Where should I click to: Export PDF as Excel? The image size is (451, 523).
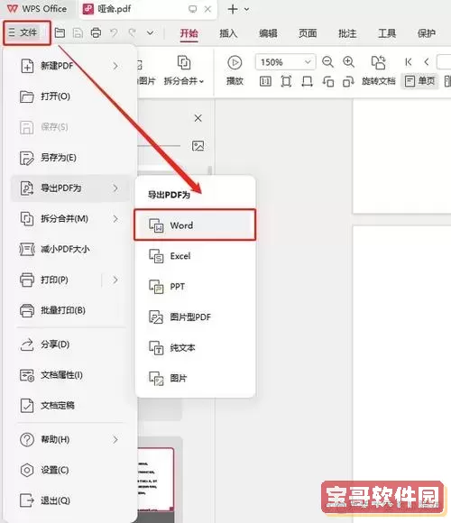195,256
